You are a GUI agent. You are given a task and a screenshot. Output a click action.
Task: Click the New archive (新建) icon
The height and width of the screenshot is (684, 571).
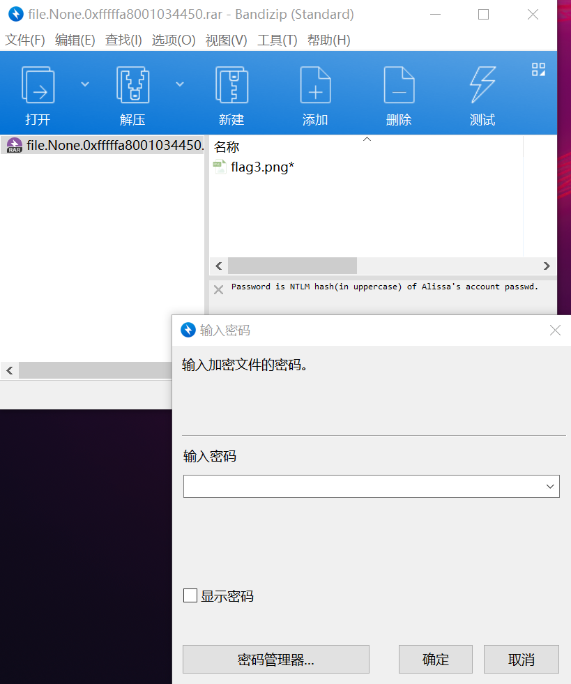[231, 86]
